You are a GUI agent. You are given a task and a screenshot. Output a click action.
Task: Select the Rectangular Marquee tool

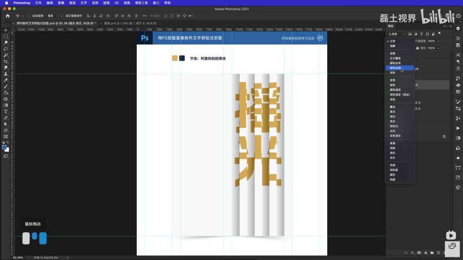point(6,36)
